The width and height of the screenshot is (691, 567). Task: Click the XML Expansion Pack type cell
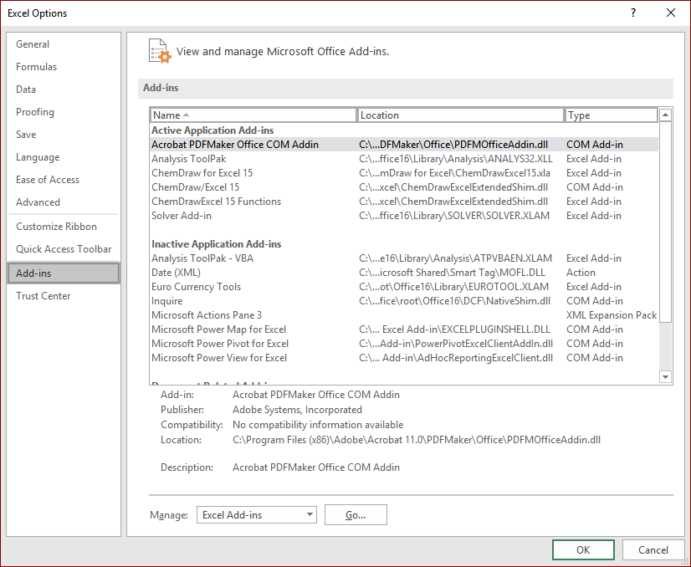coord(612,315)
